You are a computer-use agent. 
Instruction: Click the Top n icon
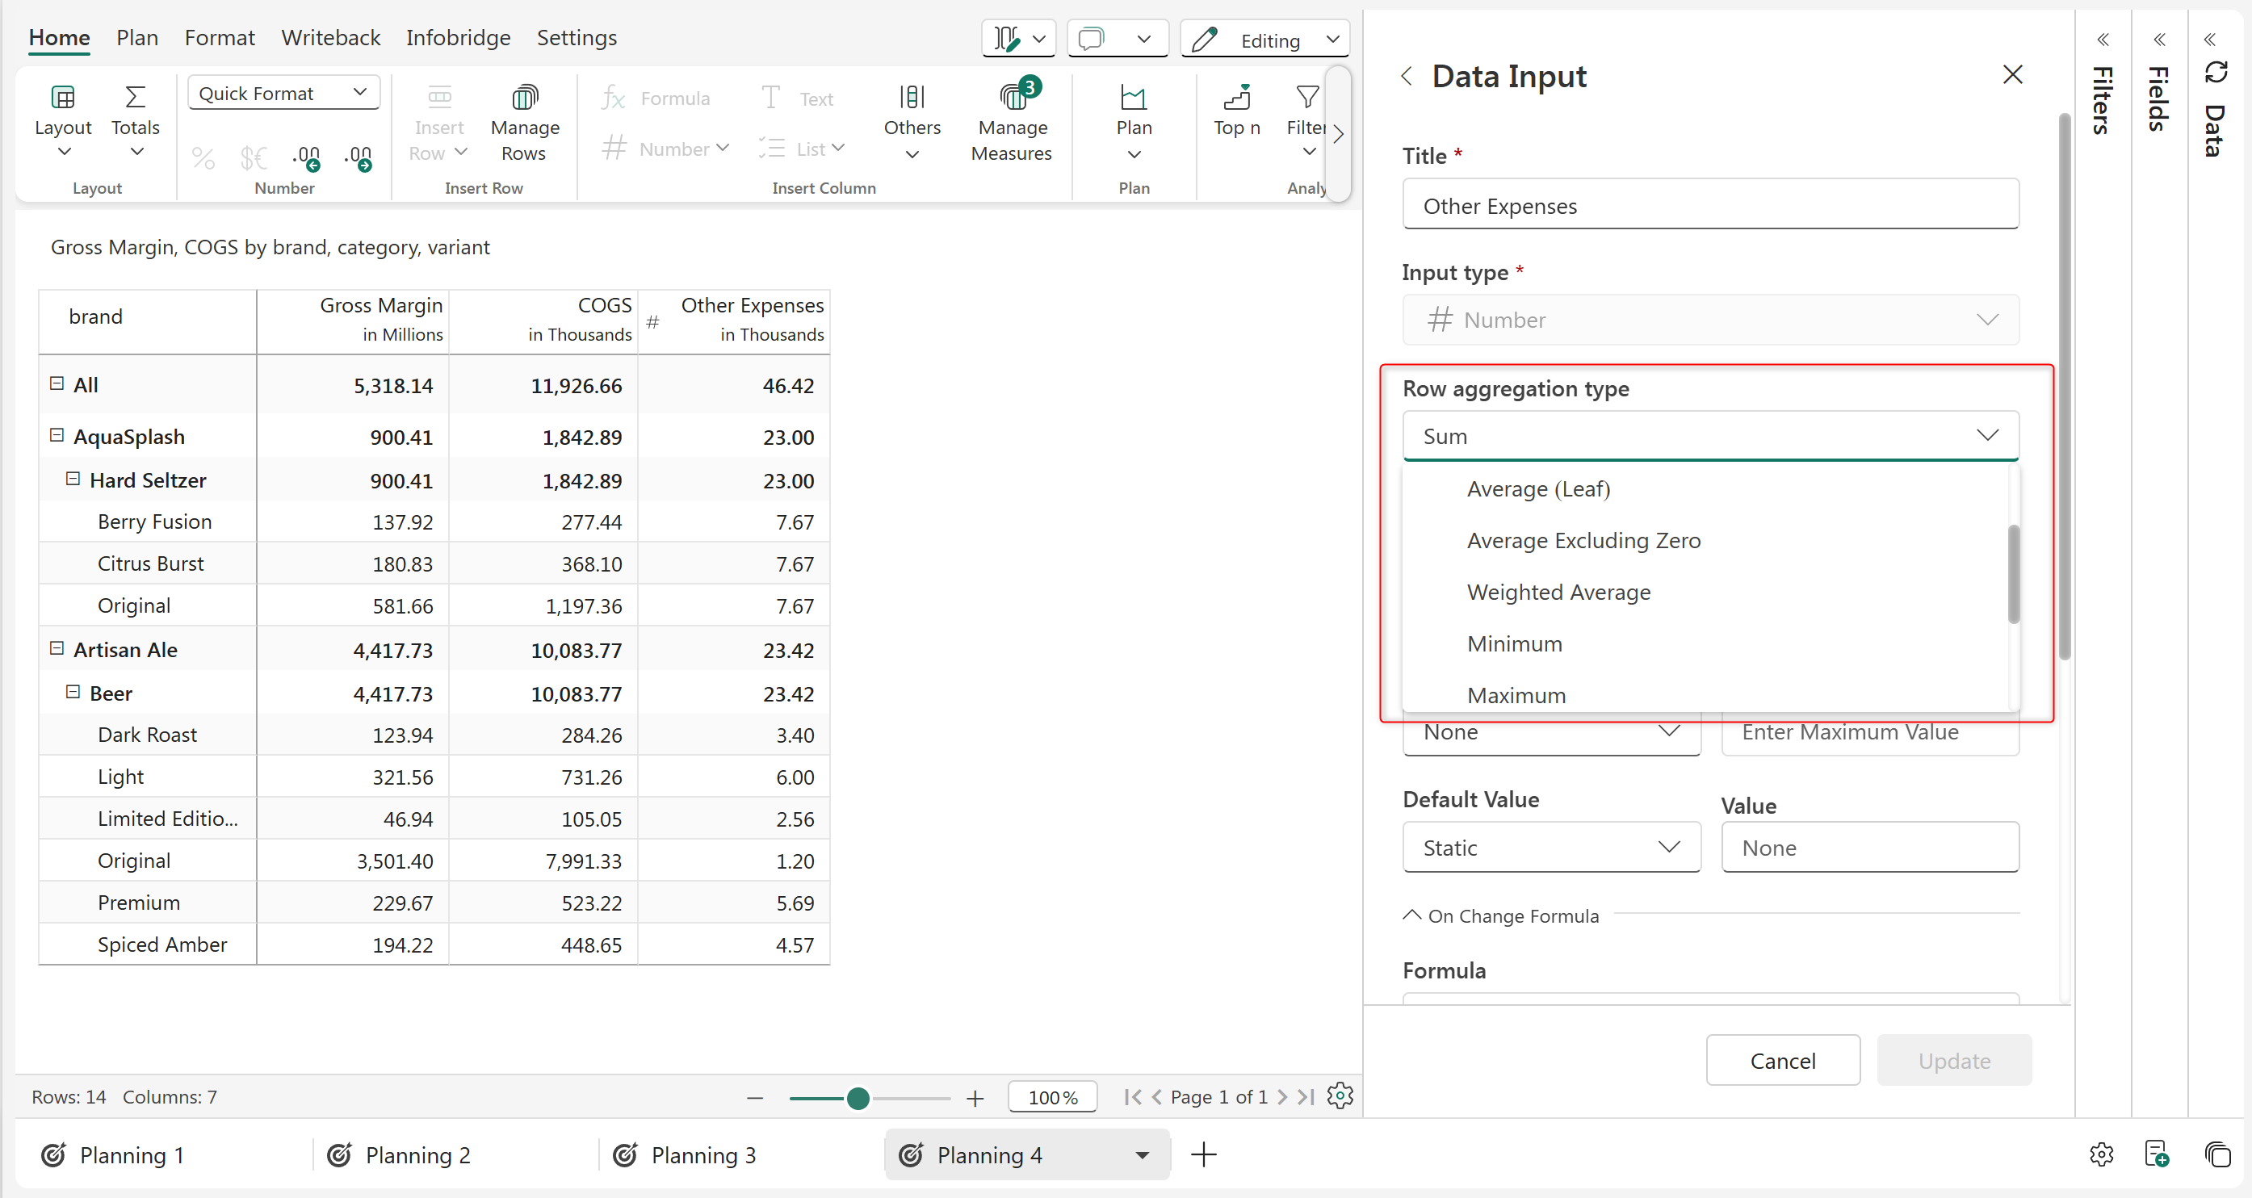(1236, 97)
